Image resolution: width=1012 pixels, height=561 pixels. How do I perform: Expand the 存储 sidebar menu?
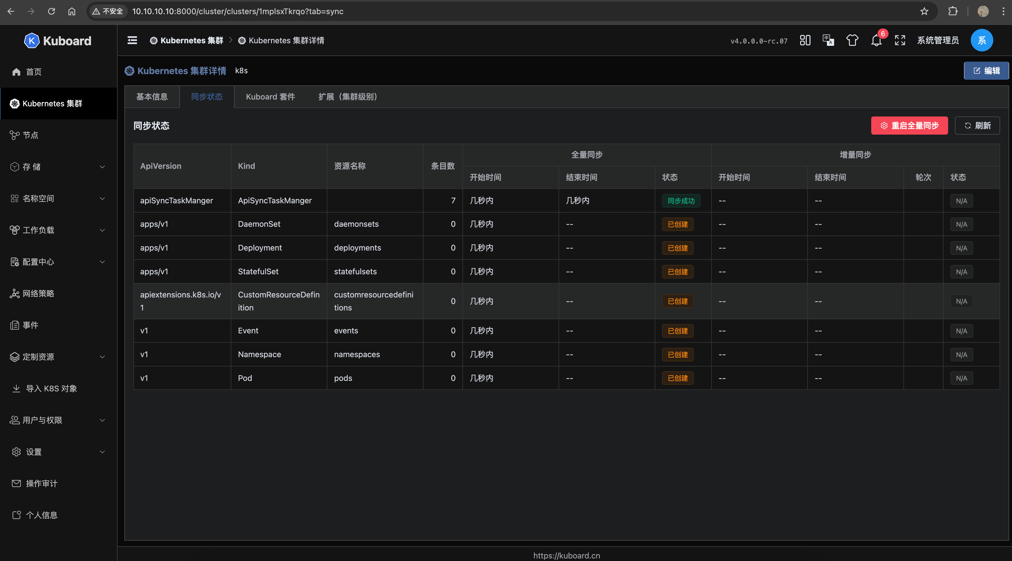point(59,167)
